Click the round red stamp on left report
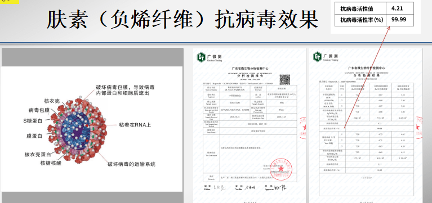 (278, 169)
